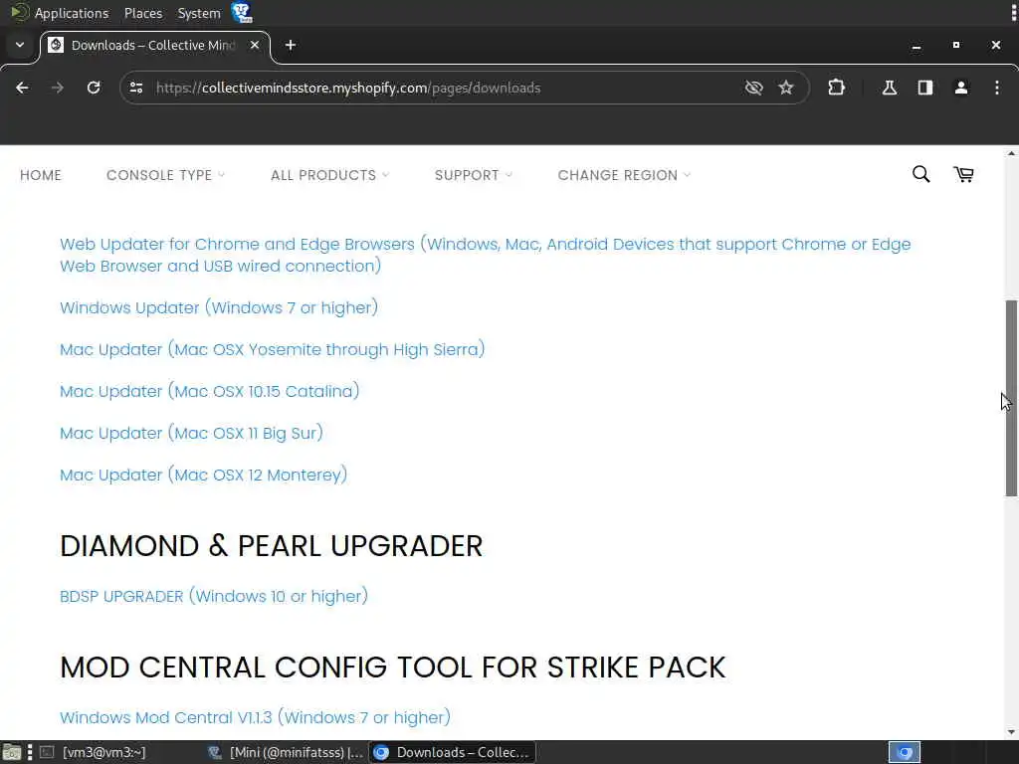Download Windows Mod Central V1.1.3
The image size is (1019, 764).
coord(255,717)
